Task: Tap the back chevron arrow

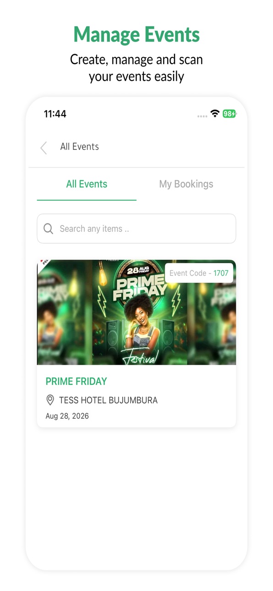Action: click(x=44, y=148)
